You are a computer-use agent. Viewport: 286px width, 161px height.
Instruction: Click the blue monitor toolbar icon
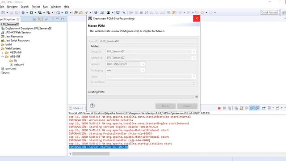tap(118, 13)
